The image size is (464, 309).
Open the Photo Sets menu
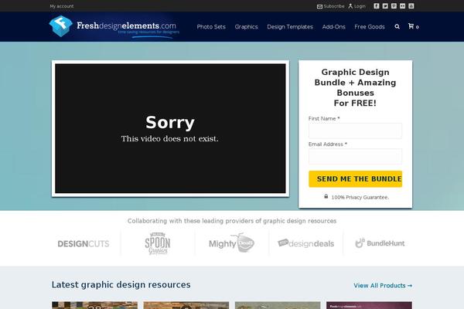tap(211, 26)
